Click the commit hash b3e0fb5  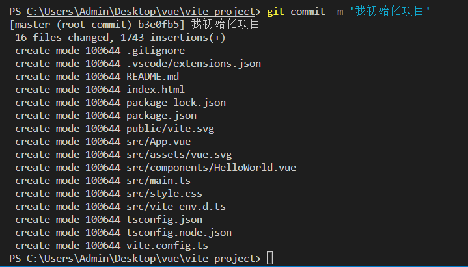tap(158, 25)
